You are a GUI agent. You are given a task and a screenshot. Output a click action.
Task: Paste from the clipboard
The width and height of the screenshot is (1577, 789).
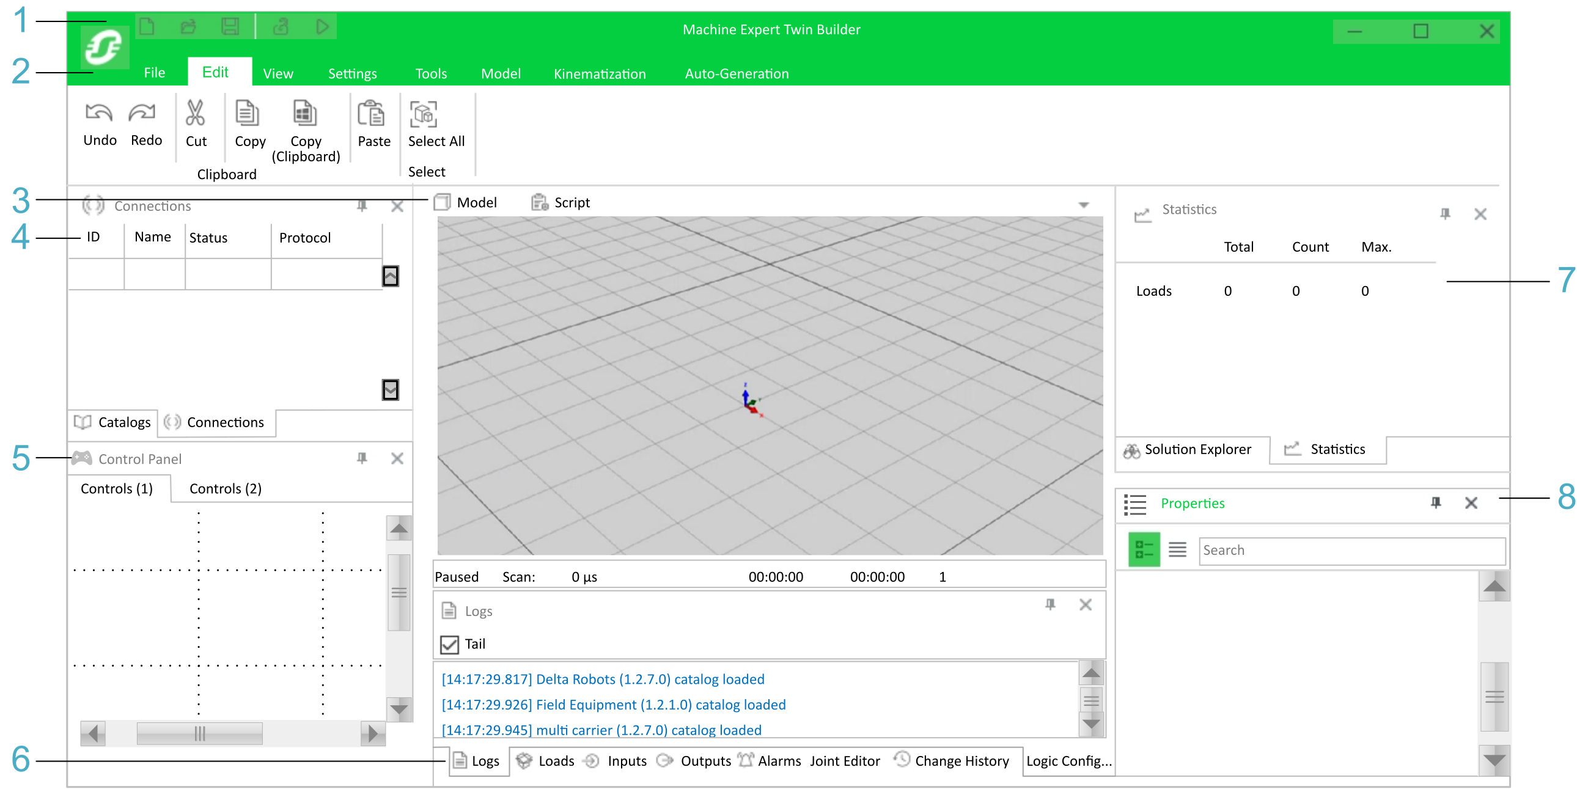point(374,125)
